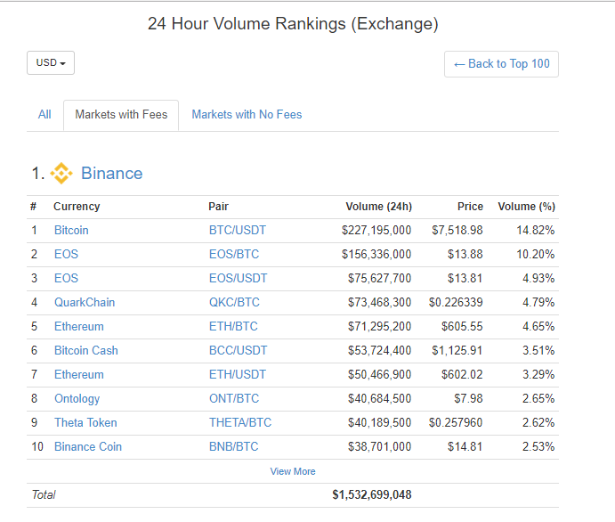Select the $0.257960 price value
This screenshot has width=615, height=522.
coord(456,423)
